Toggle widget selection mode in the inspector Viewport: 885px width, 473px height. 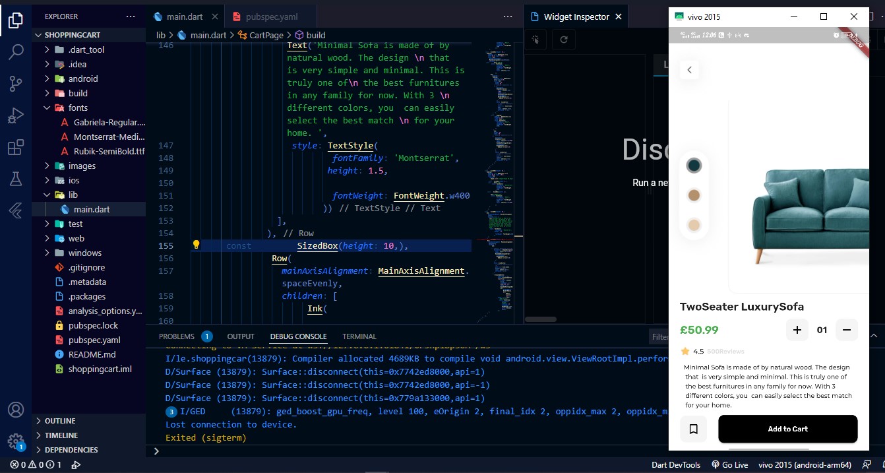(x=535, y=40)
